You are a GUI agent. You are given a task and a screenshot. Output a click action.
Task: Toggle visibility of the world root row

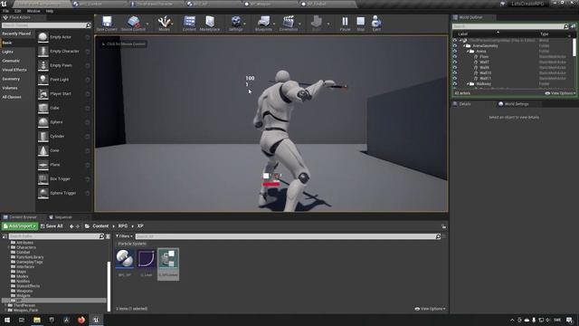[455, 40]
